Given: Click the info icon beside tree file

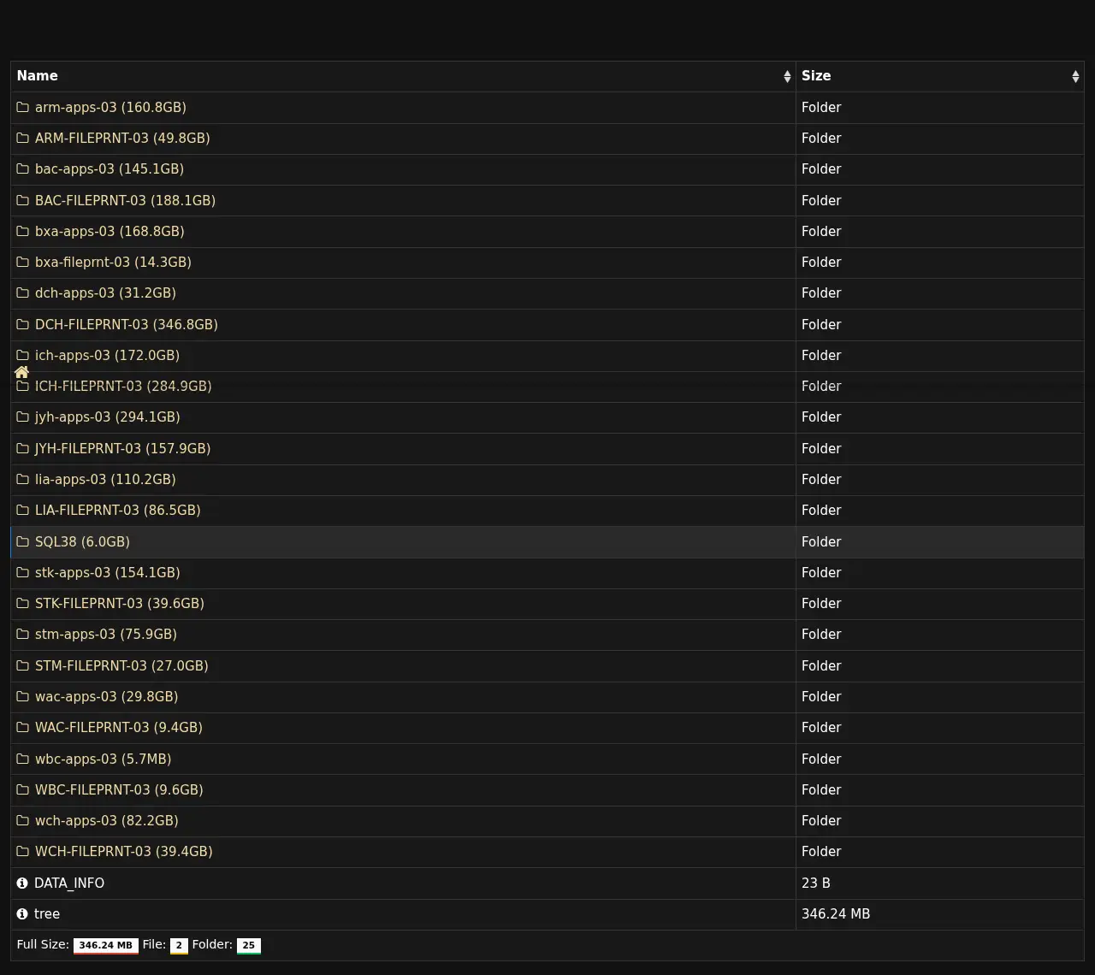Looking at the screenshot, I should click(x=22, y=913).
